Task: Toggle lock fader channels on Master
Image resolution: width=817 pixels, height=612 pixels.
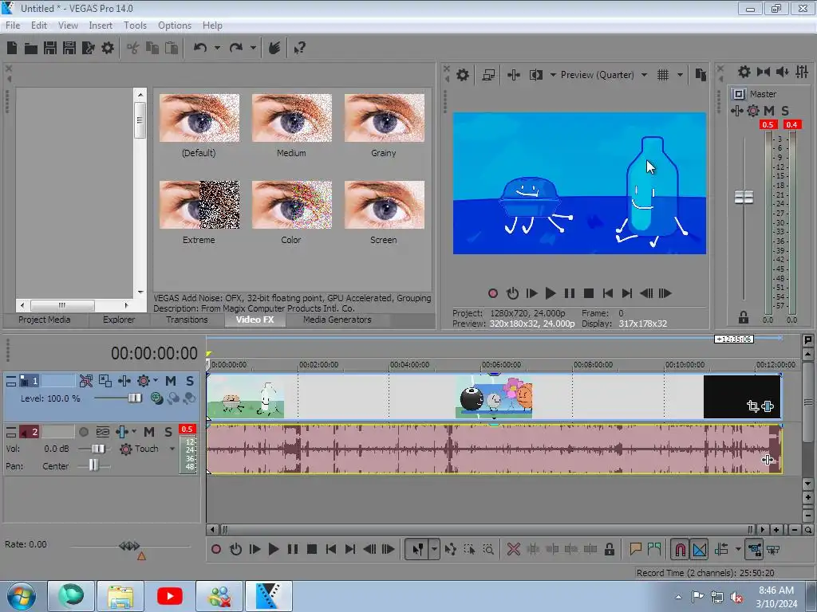Action: [x=744, y=317]
